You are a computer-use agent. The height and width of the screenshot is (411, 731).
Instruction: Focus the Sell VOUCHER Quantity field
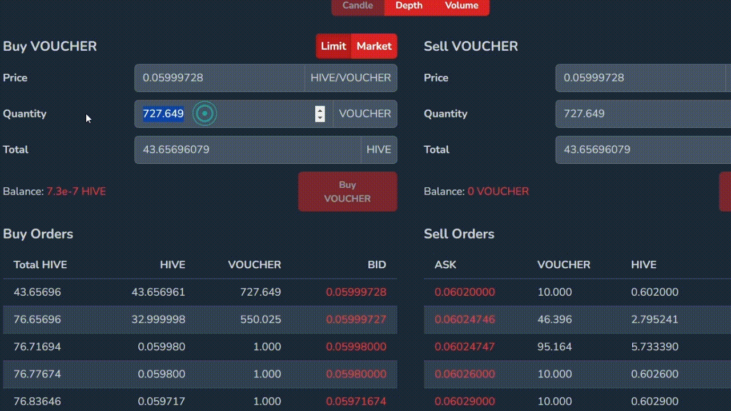pyautogui.click(x=643, y=114)
